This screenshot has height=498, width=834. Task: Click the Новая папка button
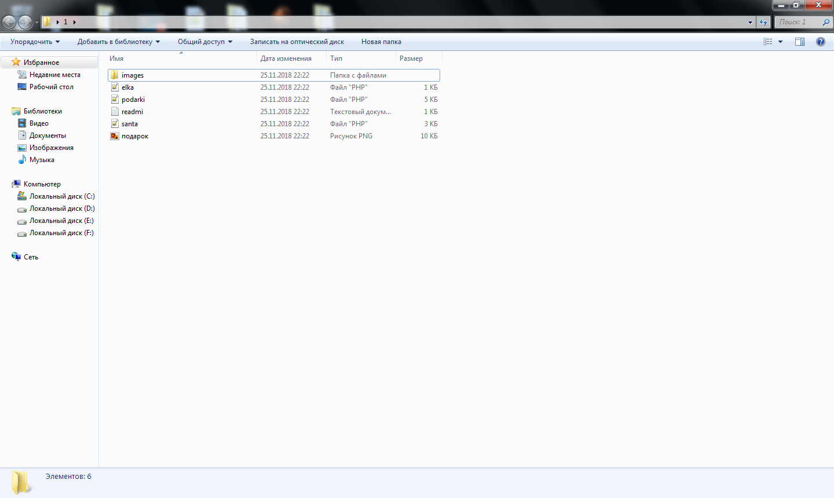click(x=381, y=42)
